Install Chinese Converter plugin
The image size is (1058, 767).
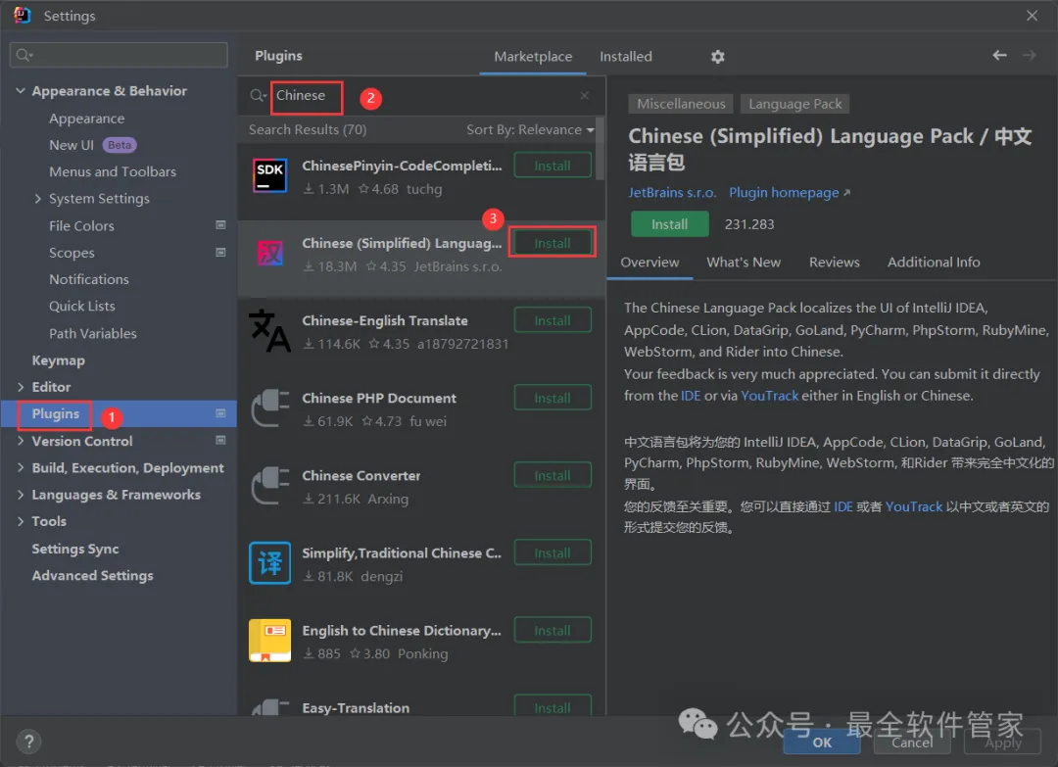[553, 476]
